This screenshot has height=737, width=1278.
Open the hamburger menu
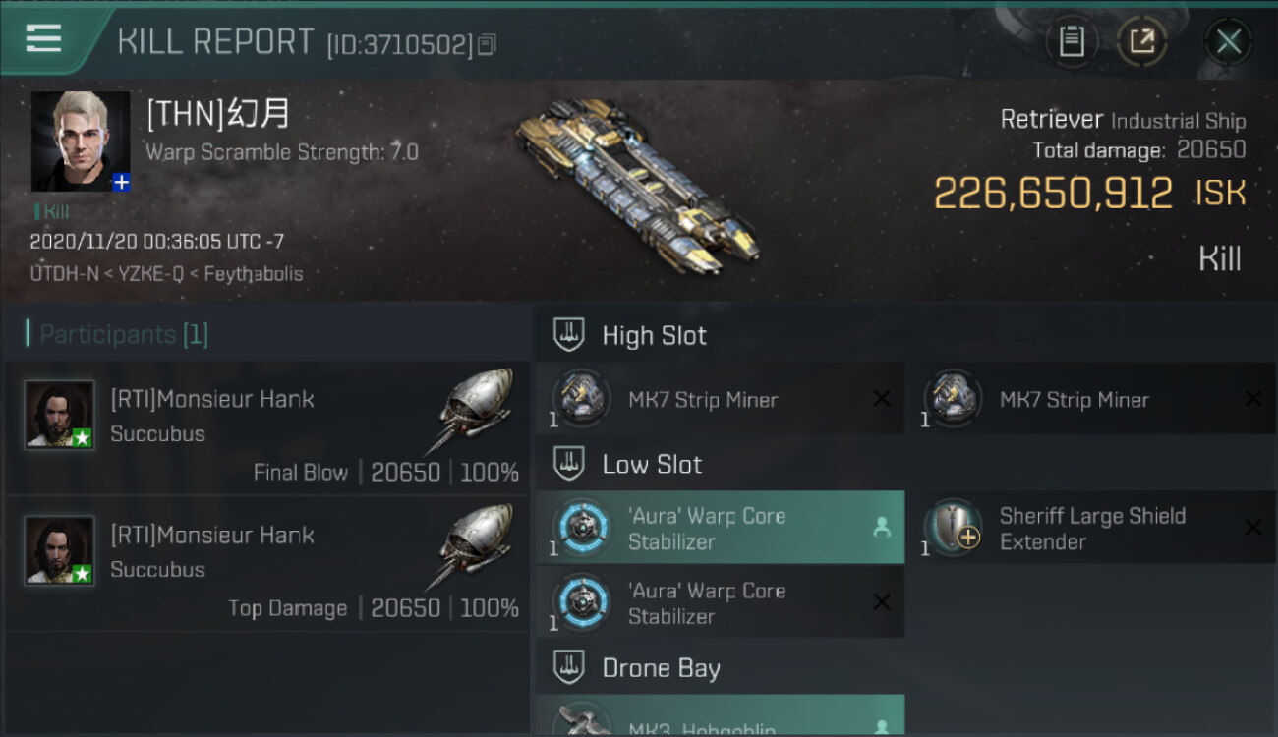pyautogui.click(x=44, y=38)
